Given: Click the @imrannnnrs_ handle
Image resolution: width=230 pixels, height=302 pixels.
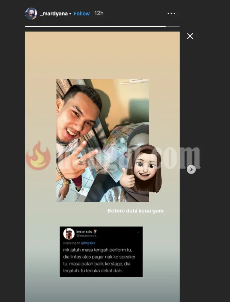Looking at the screenshot, I should pos(87,236).
